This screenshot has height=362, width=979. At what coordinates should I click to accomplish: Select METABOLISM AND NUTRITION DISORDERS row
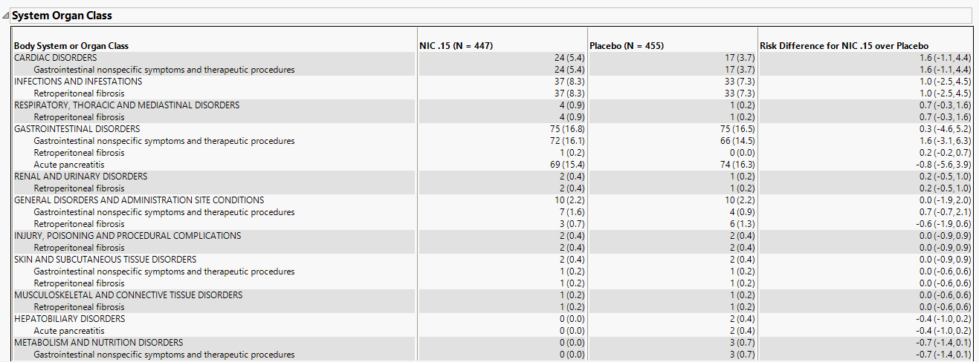tap(98, 343)
